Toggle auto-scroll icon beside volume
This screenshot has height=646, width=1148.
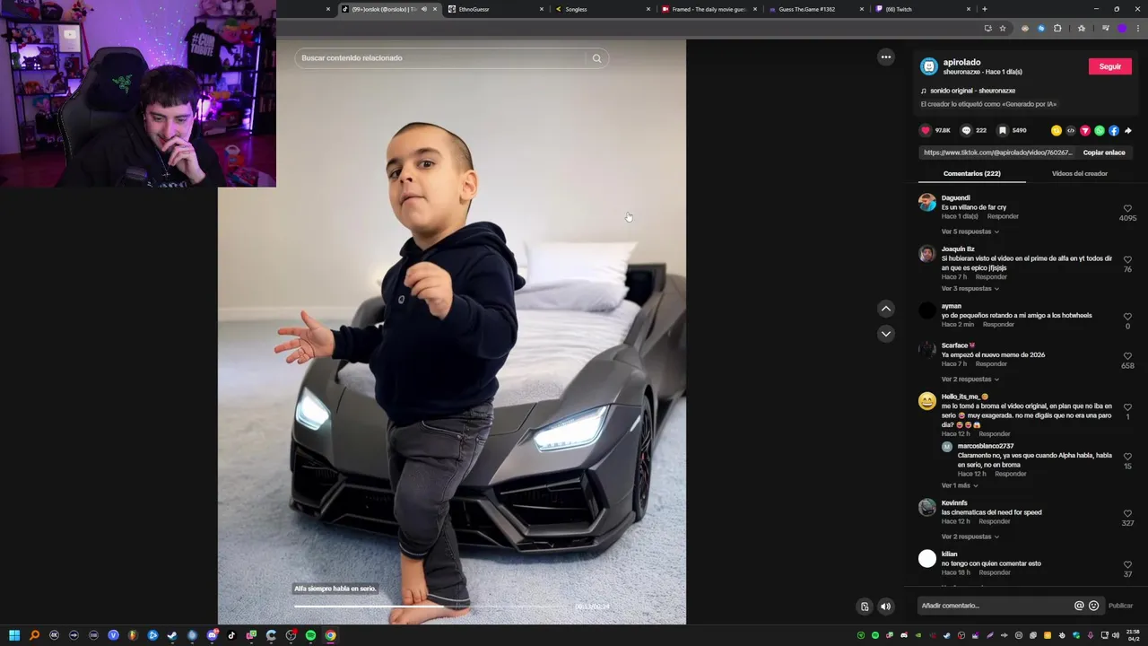(865, 607)
